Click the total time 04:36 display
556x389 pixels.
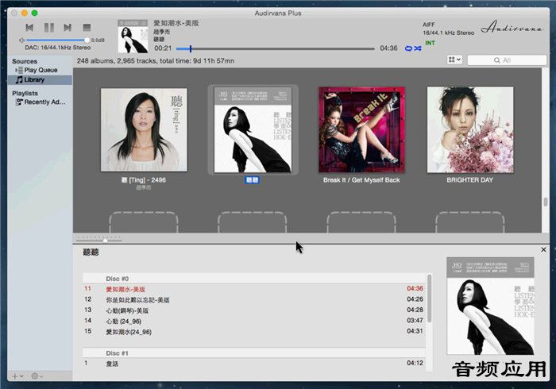[x=388, y=48]
